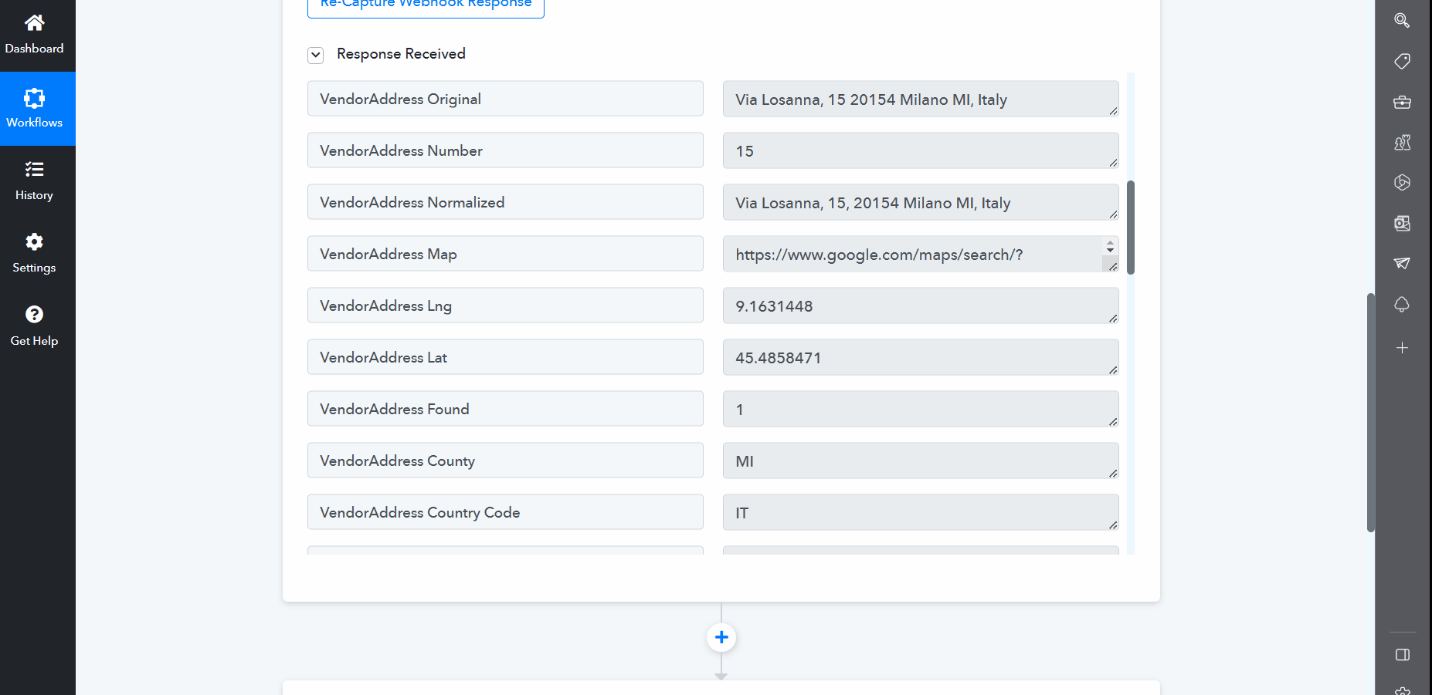
Task: Open the gear icon at sidebar bottom
Action: pyautogui.click(x=1402, y=690)
